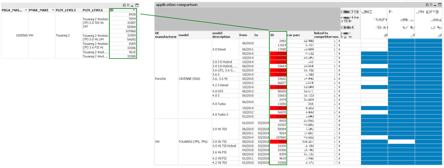The width and height of the screenshot is (444, 168).
Task: Open the PBGA_MAS... column dropdown
Action: (26, 10)
